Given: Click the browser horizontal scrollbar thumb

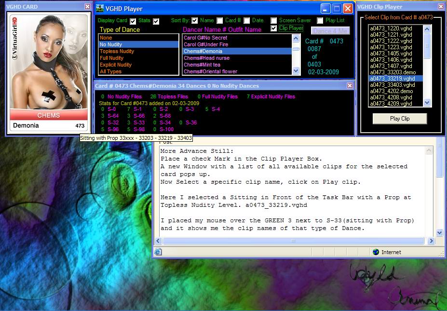Looking at the screenshot, I should pyautogui.click(x=293, y=241).
